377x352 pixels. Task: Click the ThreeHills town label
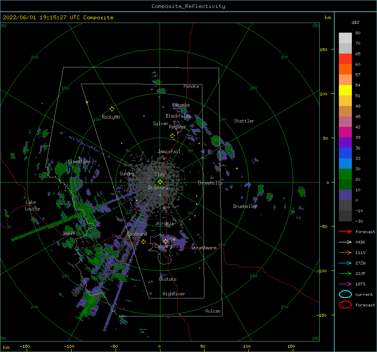[x=210, y=183]
